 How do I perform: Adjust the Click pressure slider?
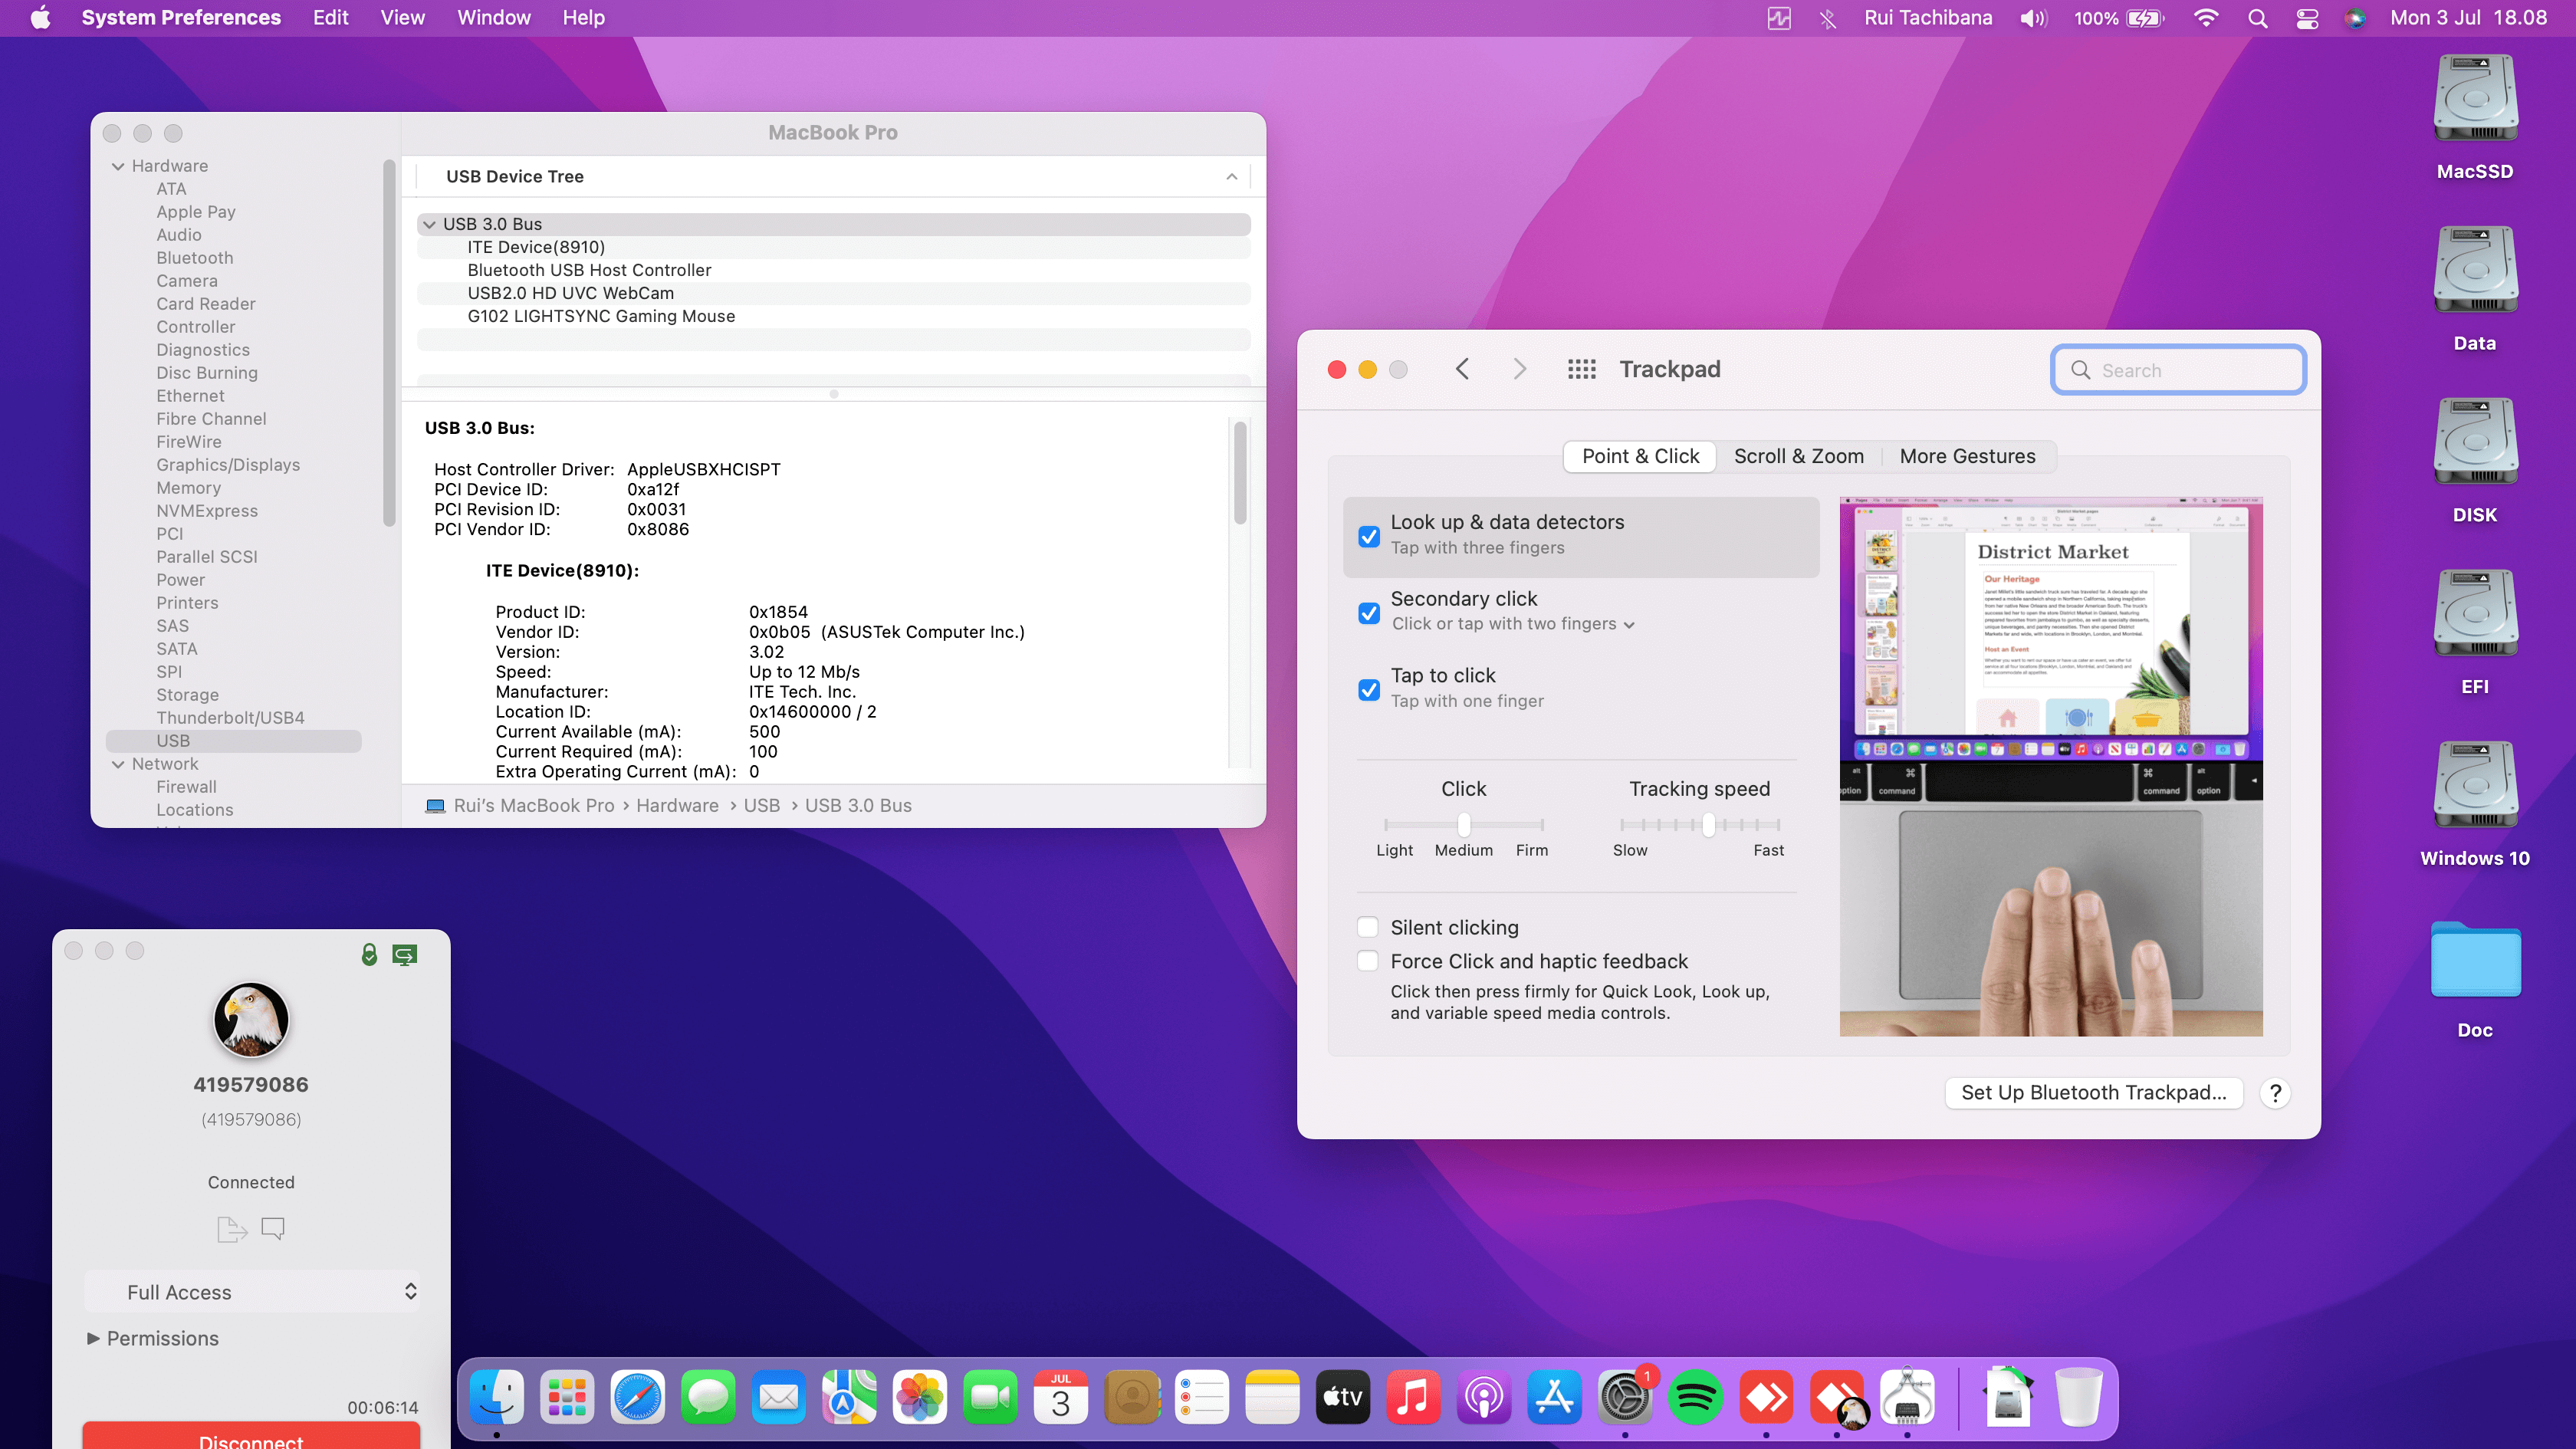(1463, 824)
